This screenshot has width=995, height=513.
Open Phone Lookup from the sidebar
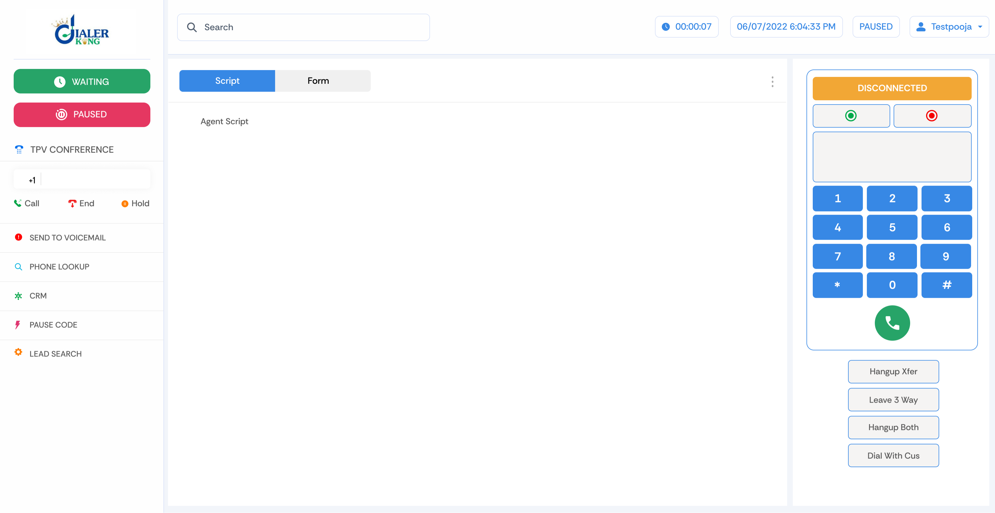tap(59, 266)
